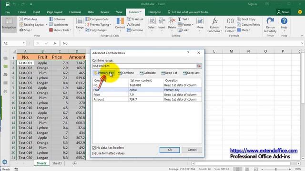
Task: Toggle My data has headers checkbox
Action: point(94,148)
